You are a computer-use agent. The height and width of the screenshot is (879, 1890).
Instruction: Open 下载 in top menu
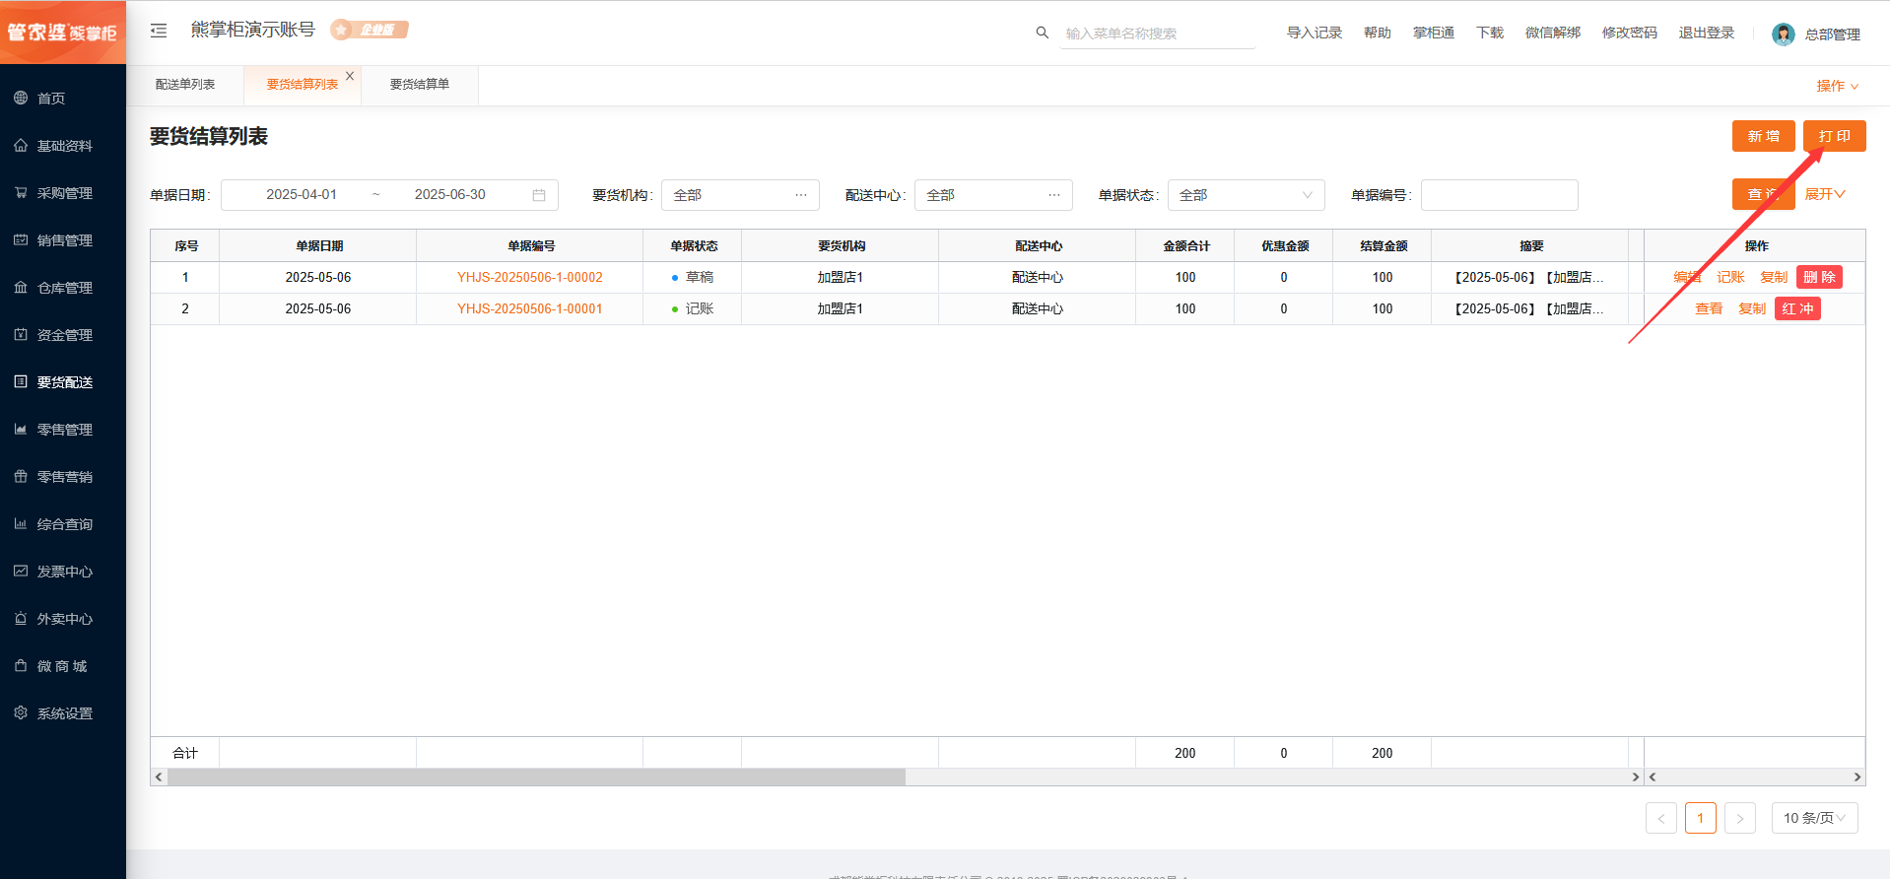click(1490, 33)
